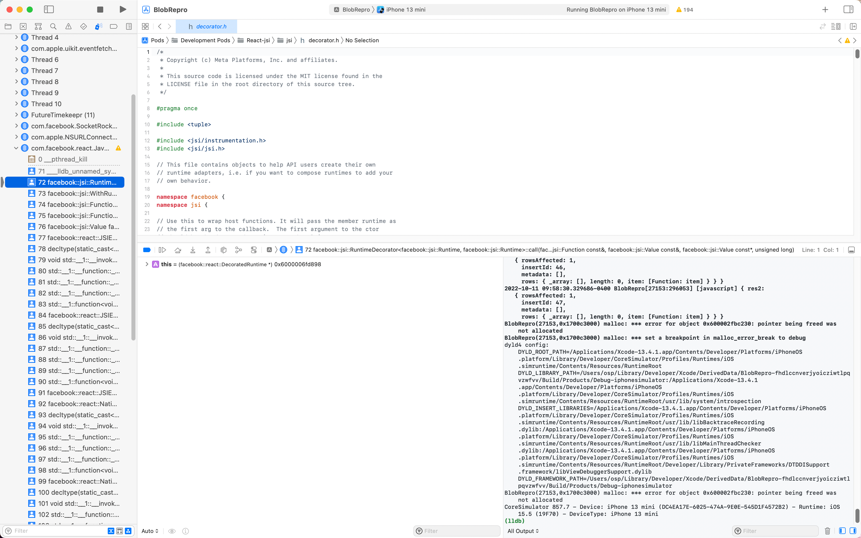Click the Step Over debug icon
This screenshot has width=861, height=538.
pos(177,250)
